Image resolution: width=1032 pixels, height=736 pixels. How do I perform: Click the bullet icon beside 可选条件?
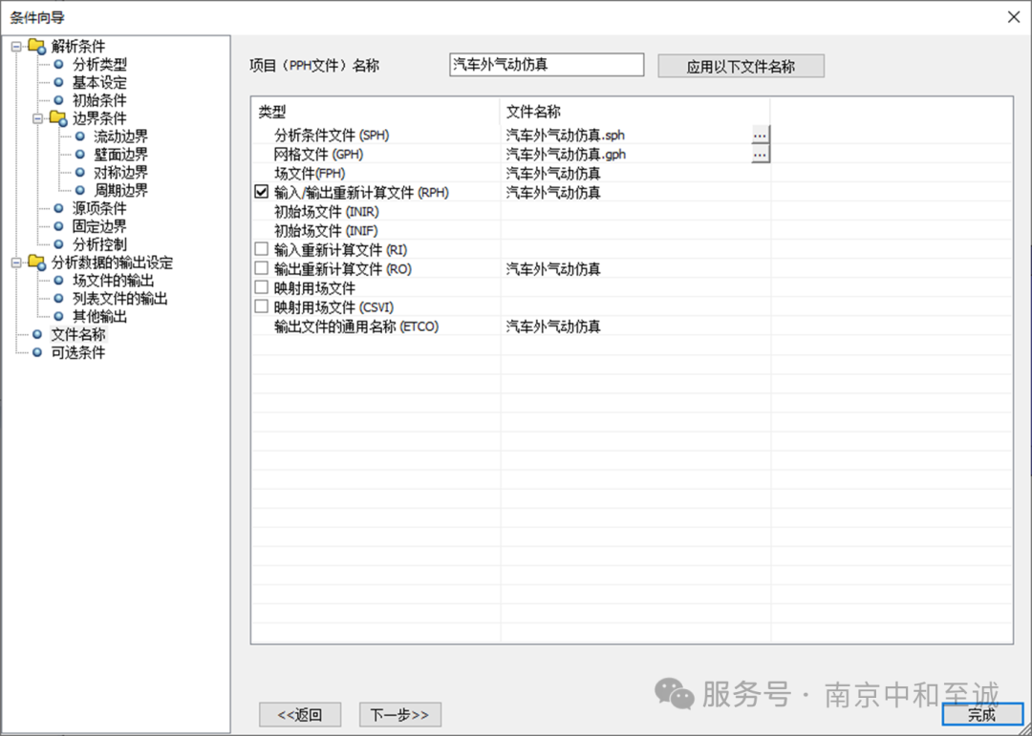coord(37,352)
